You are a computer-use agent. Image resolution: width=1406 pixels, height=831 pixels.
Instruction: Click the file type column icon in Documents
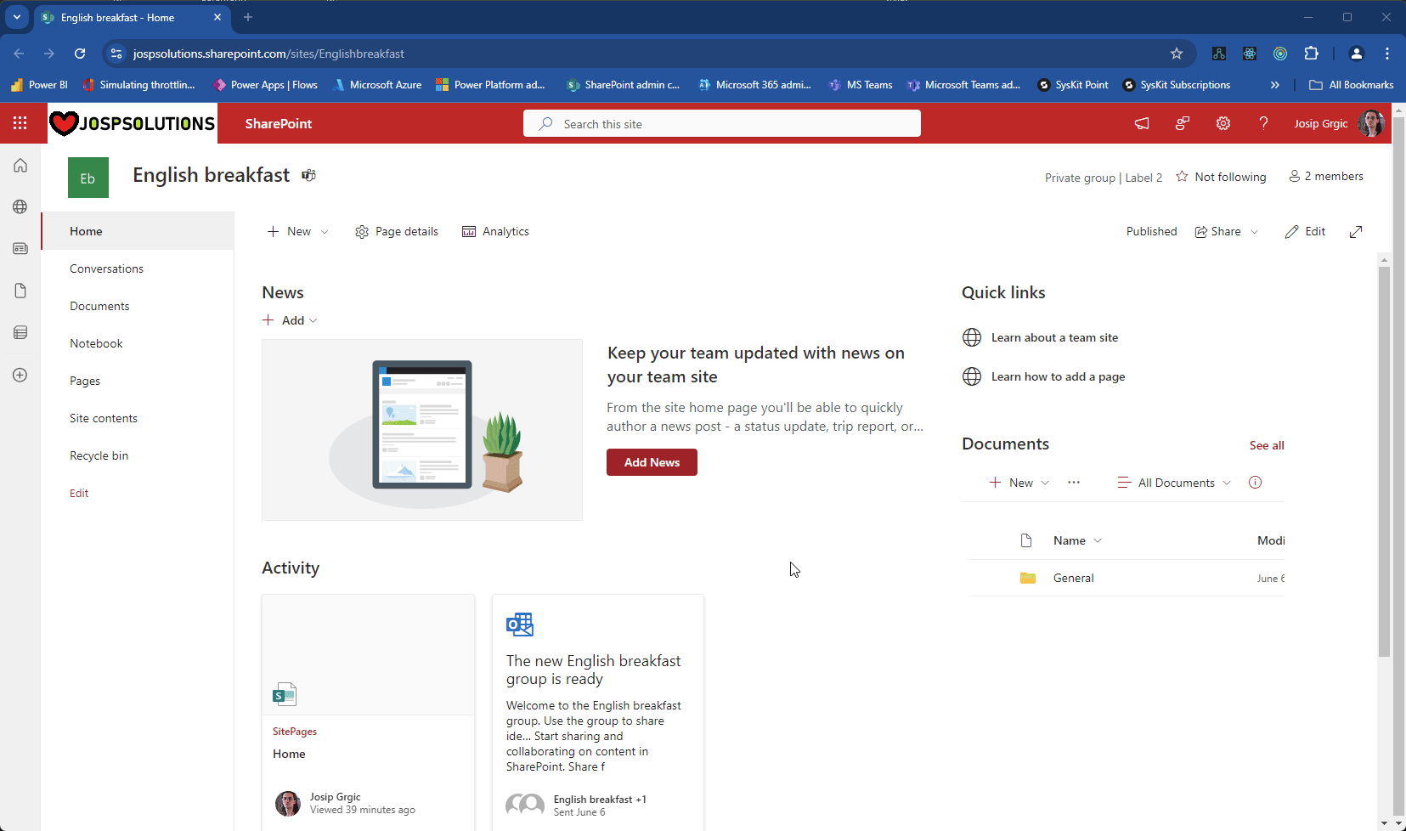tap(1026, 540)
